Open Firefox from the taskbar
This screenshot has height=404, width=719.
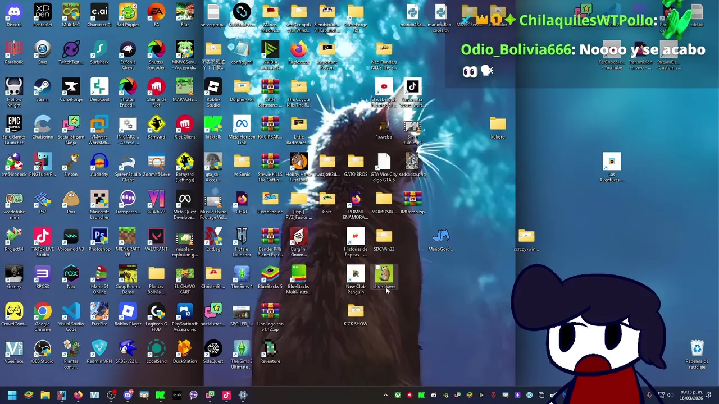pyautogui.click(x=78, y=395)
